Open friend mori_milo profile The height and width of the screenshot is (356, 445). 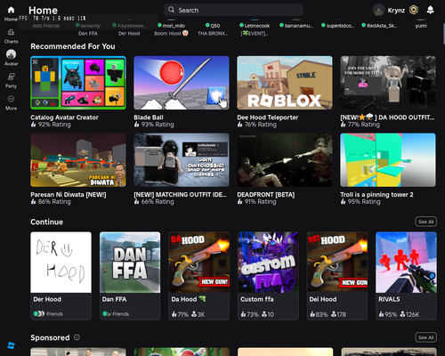coord(171,26)
